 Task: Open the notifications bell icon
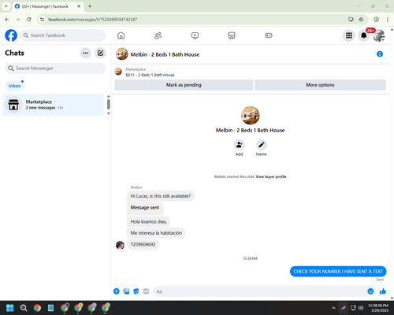tap(364, 35)
